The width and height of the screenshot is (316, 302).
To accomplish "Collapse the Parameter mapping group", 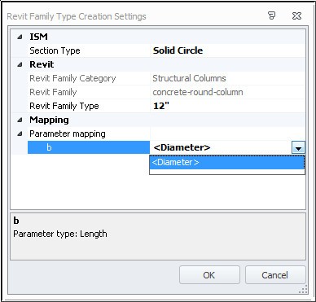I will pyautogui.click(x=20, y=133).
